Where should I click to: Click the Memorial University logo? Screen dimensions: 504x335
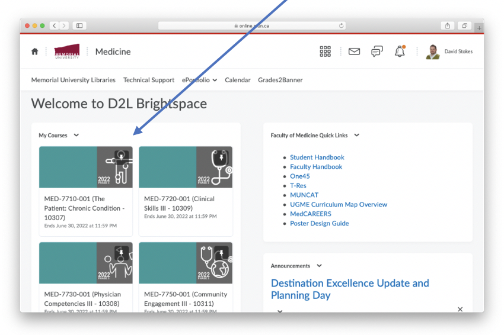coord(67,51)
